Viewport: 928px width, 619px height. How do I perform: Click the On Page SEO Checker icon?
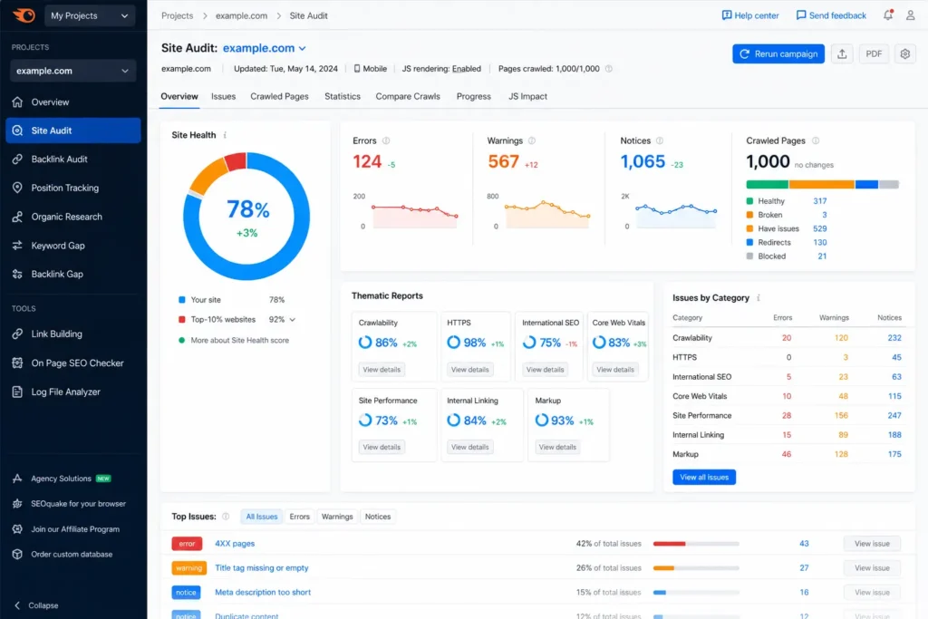click(x=17, y=363)
